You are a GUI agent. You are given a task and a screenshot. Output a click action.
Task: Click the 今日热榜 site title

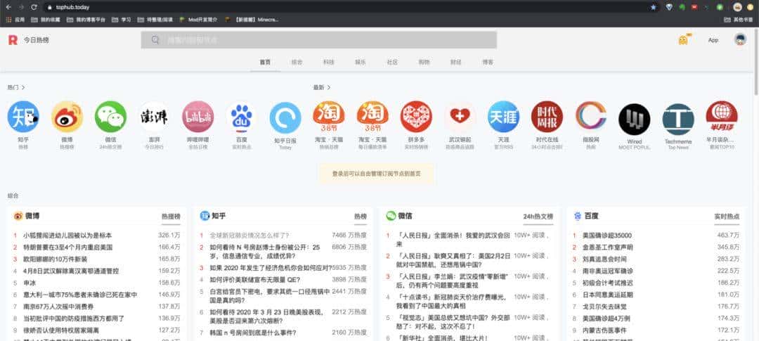click(37, 40)
